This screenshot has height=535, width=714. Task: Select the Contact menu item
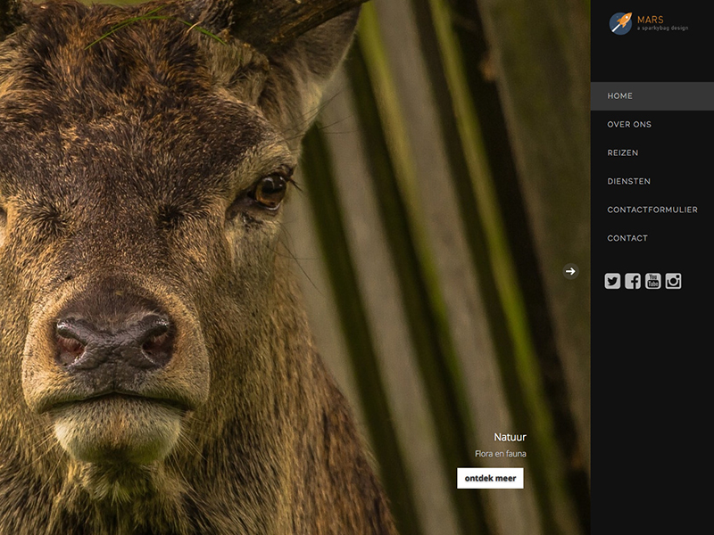(627, 238)
